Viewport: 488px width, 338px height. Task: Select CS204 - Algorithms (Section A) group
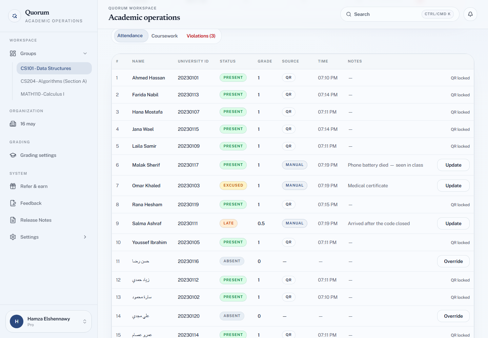coord(54,81)
